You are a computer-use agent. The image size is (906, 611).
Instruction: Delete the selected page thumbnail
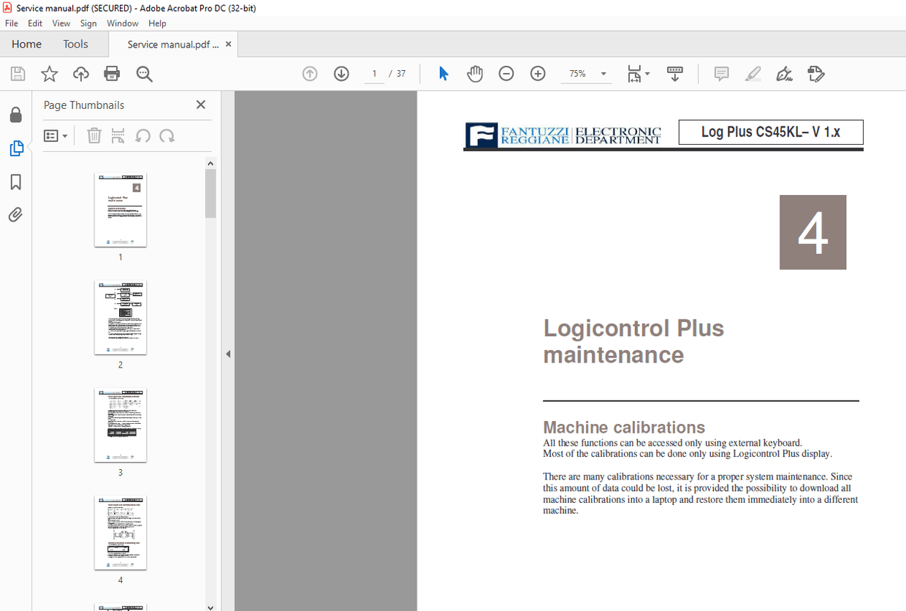(x=94, y=135)
